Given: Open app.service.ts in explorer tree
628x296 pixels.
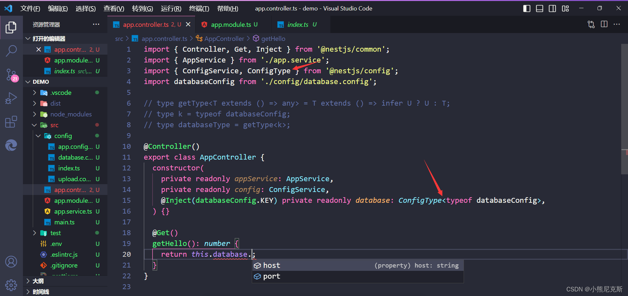Looking at the screenshot, I should [65, 211].
